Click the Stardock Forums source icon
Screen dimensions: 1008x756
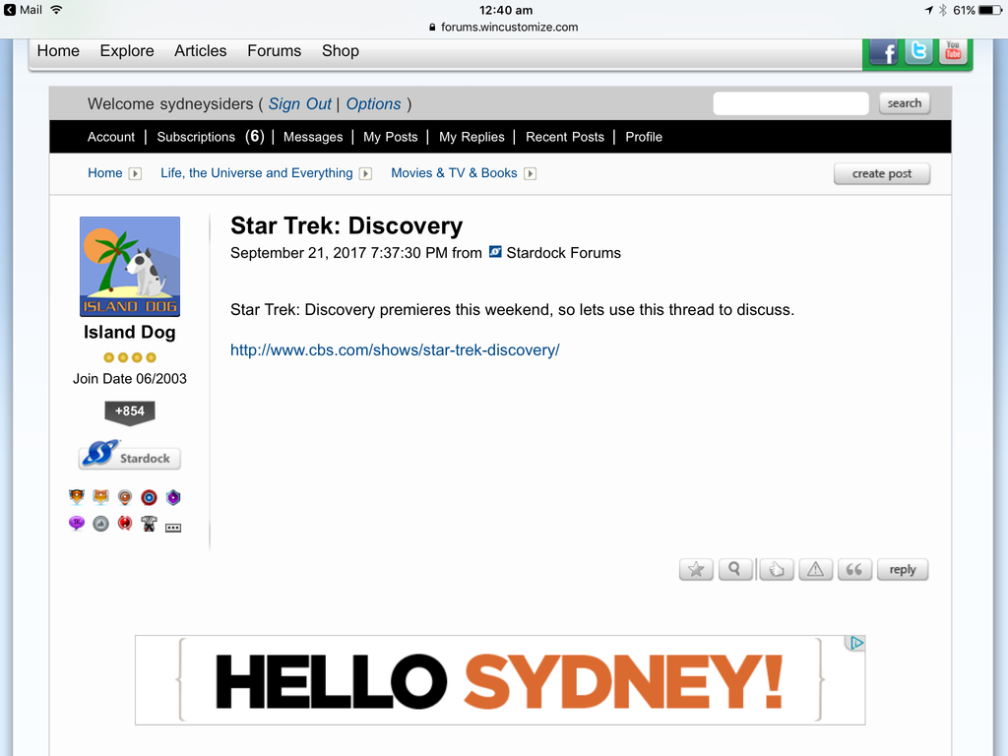(495, 252)
